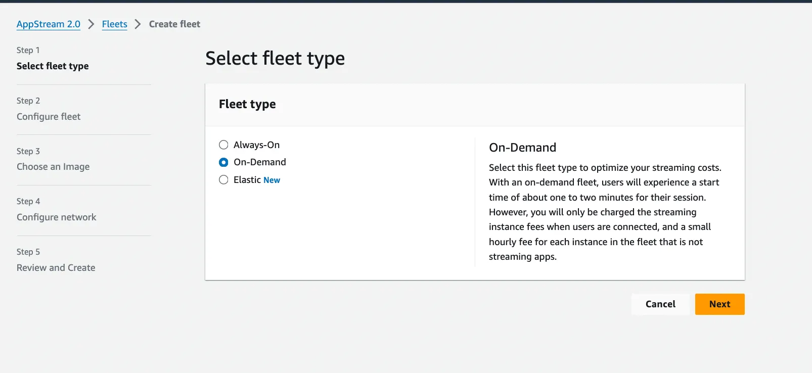This screenshot has height=373, width=812.
Task: Open Step 4 Configure network
Action: coord(56,217)
